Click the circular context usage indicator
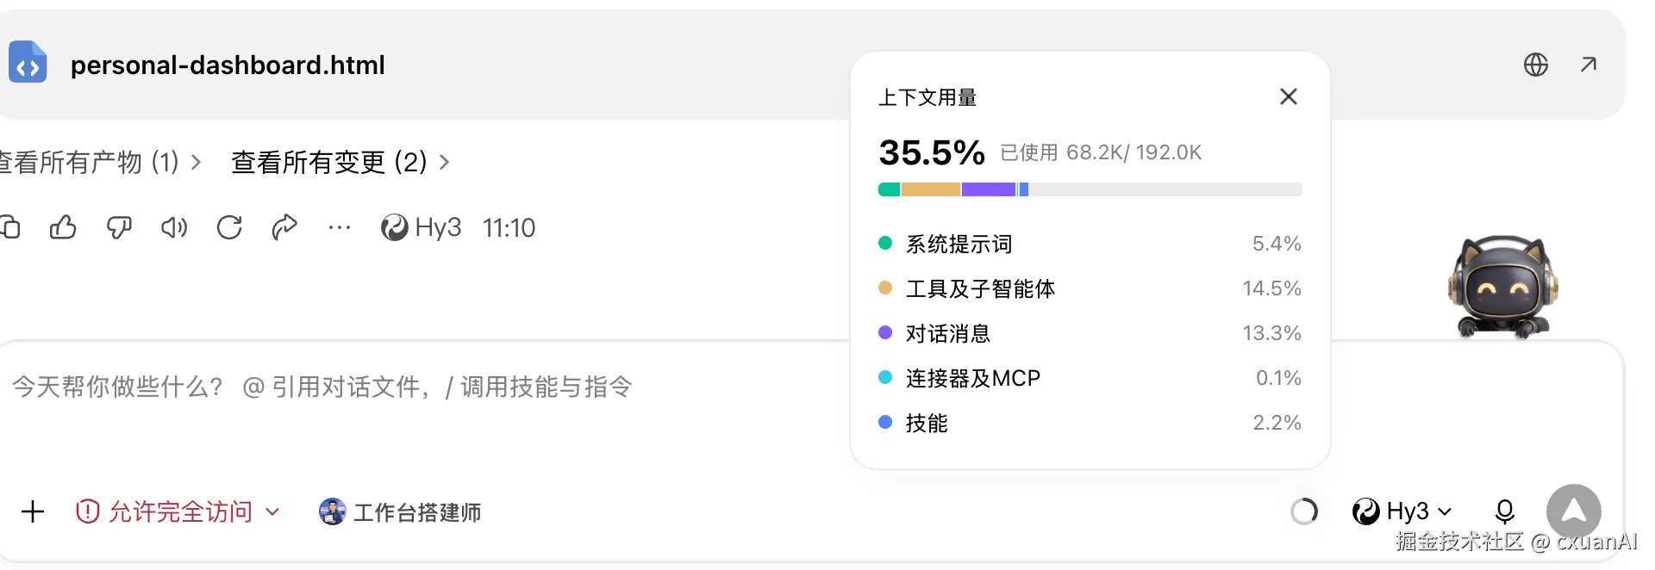Image resolution: width=1655 pixels, height=570 pixels. [1304, 511]
